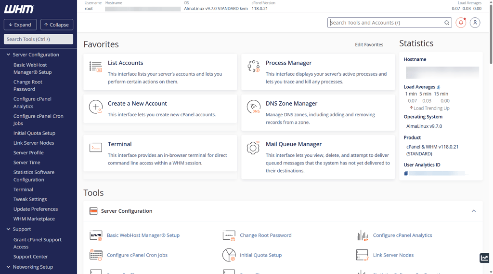Open Update Preferences in sidebar
493x274 pixels.
(36, 209)
